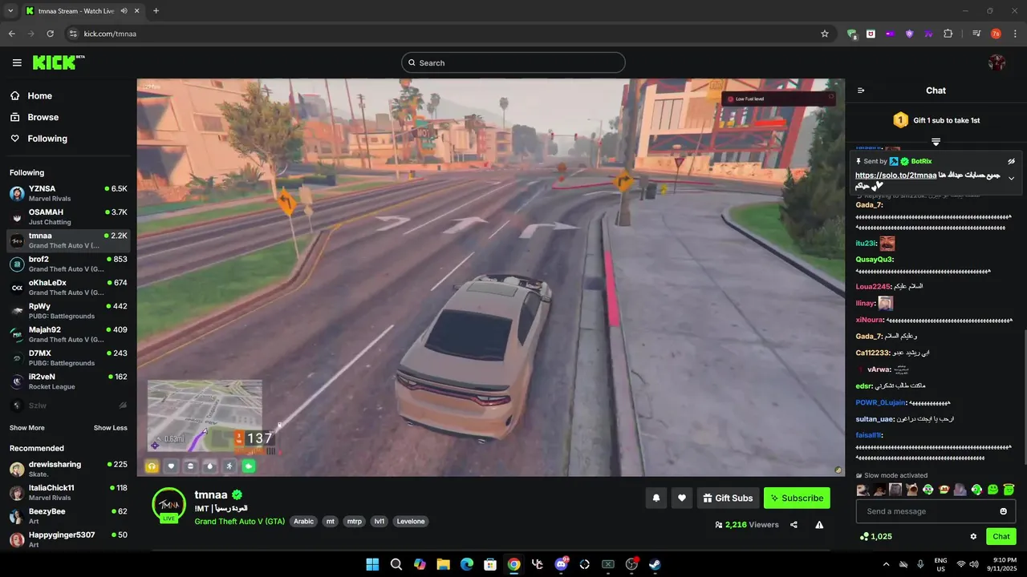The height and width of the screenshot is (577, 1027).
Task: Expand the pinned message chevron
Action: point(1011,178)
